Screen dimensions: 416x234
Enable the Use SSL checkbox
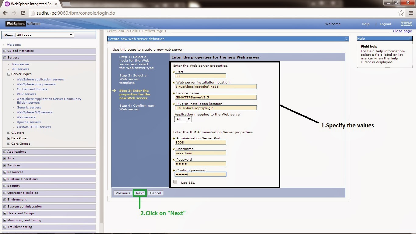pyautogui.click(x=175, y=181)
